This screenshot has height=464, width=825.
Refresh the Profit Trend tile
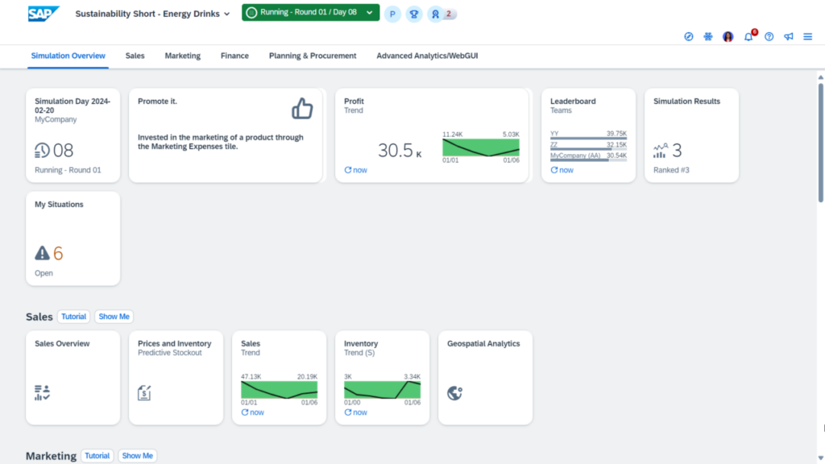pyautogui.click(x=355, y=170)
